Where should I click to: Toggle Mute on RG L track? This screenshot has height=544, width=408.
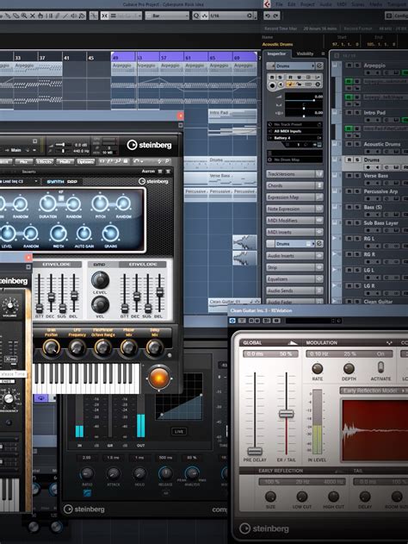coord(349,238)
